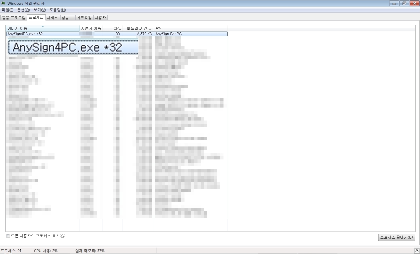
Task: Open the 옵션(O) menu
Action: [23, 10]
